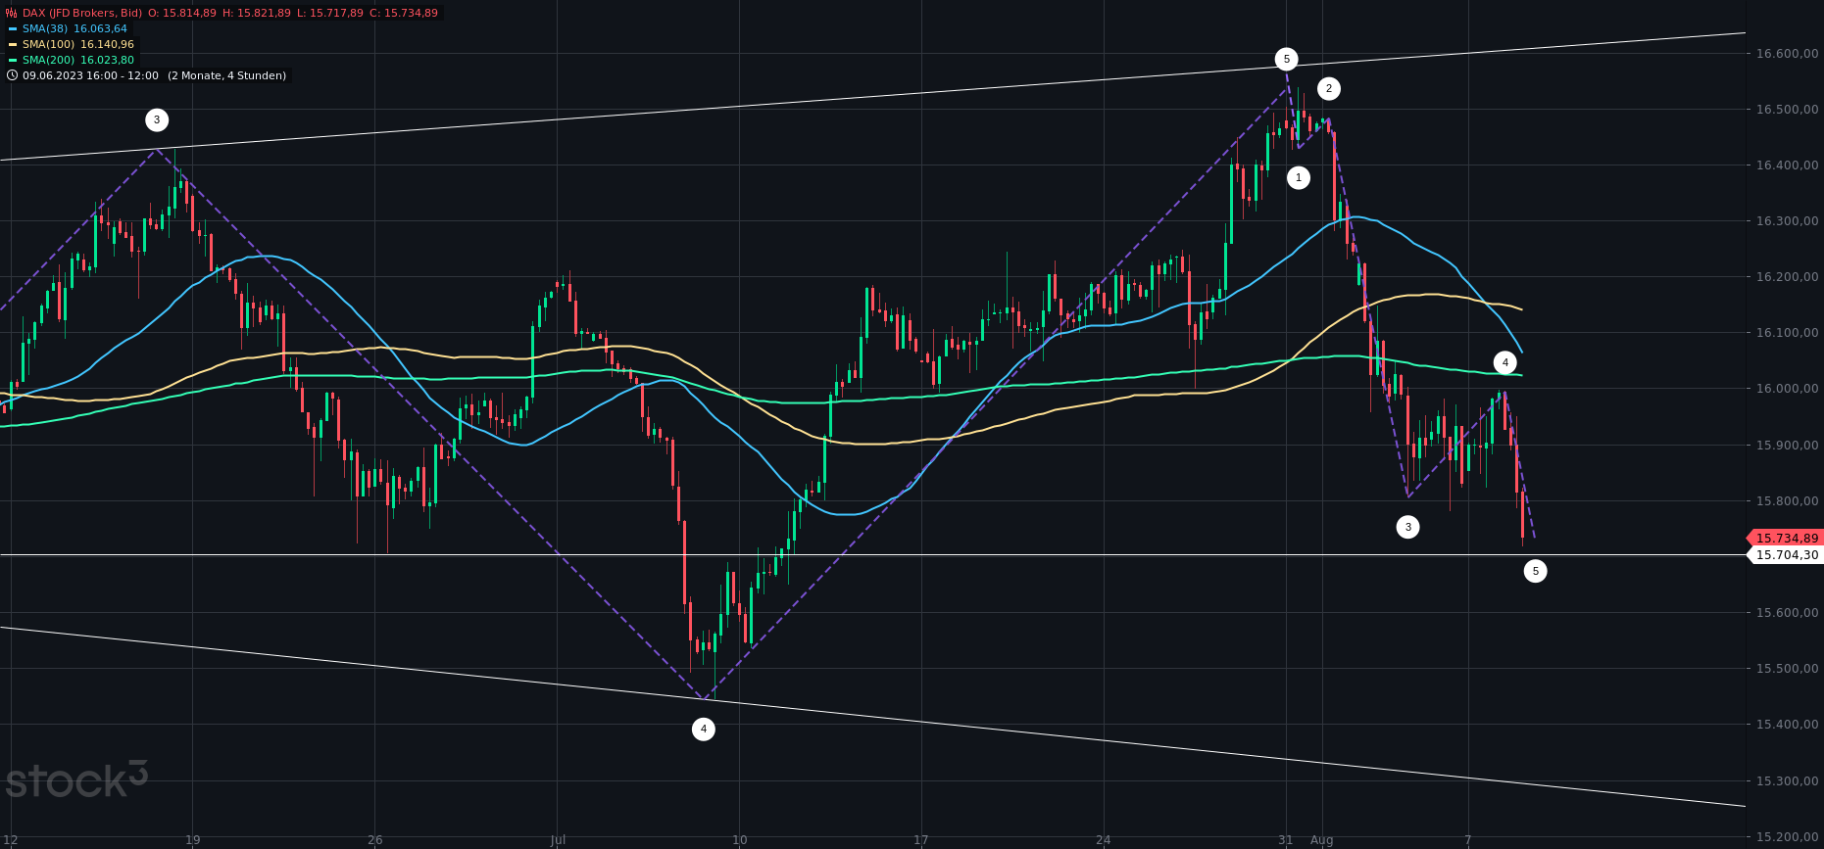This screenshot has width=1824, height=849.
Task: Click the open value O: 15.814,89 in header
Action: [x=182, y=13]
